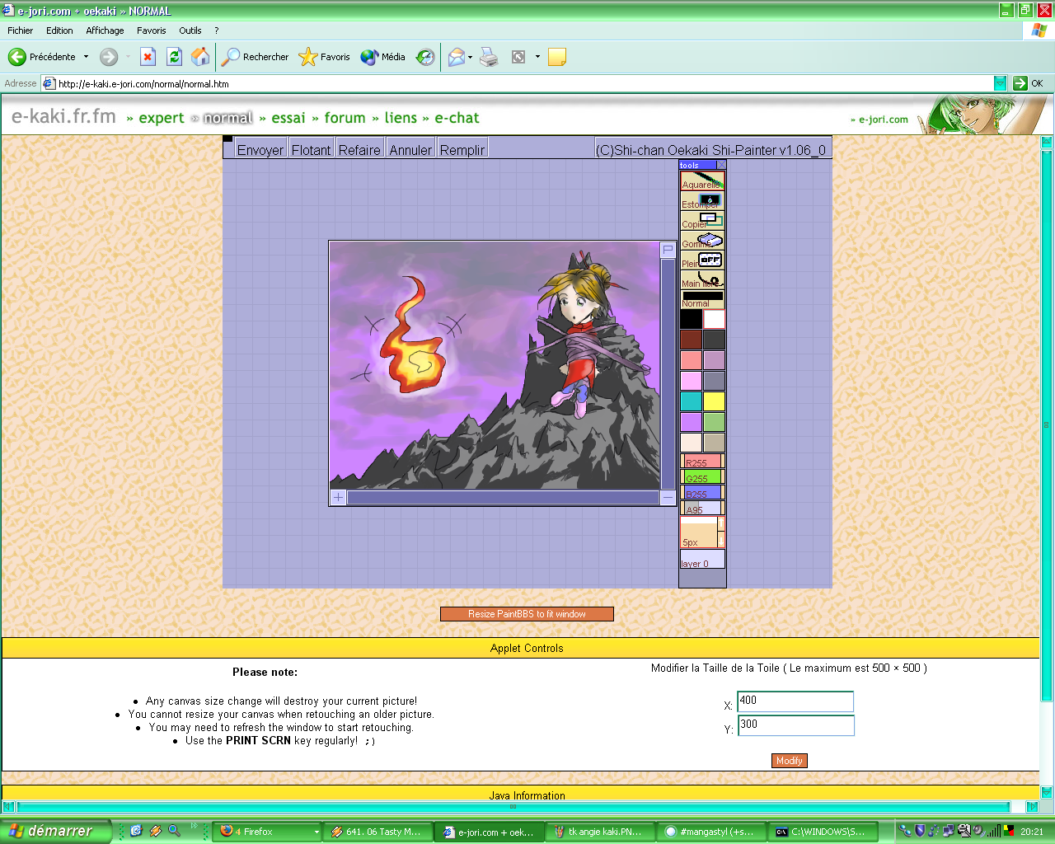This screenshot has height=844, width=1055.
Task: Click the Remplir fill button
Action: (462, 149)
